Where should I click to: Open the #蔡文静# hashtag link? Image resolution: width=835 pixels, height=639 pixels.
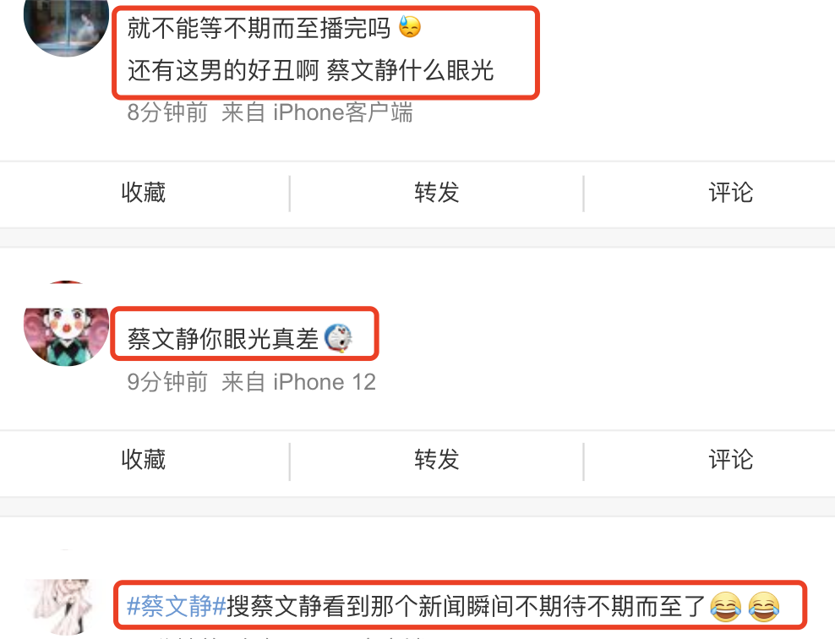[x=177, y=607]
